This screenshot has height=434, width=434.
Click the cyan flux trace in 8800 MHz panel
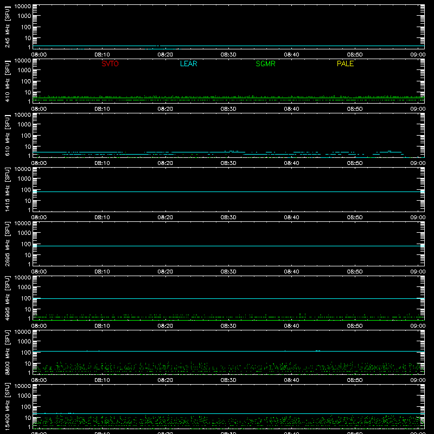tap(228, 351)
